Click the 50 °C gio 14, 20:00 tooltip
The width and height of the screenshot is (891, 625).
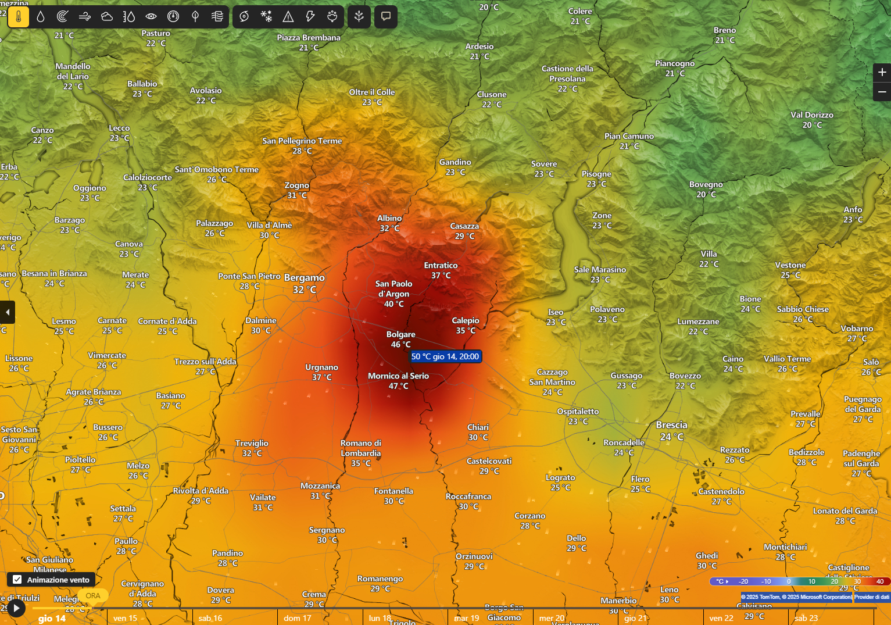(445, 356)
